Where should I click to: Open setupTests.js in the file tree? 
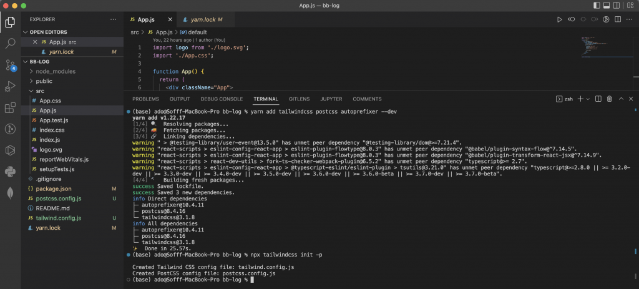72,169
